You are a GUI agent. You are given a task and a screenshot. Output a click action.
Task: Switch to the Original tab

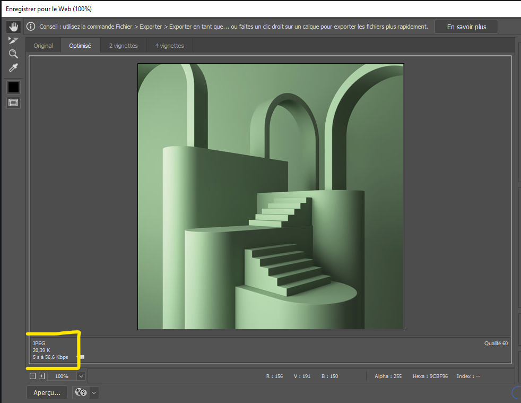[43, 46]
